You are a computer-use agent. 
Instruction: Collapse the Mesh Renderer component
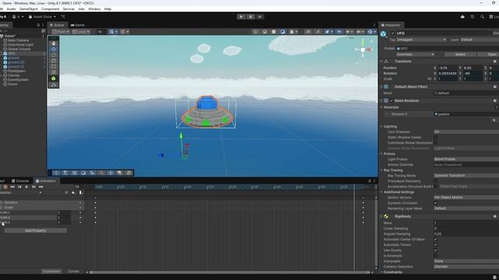[x=381, y=100]
